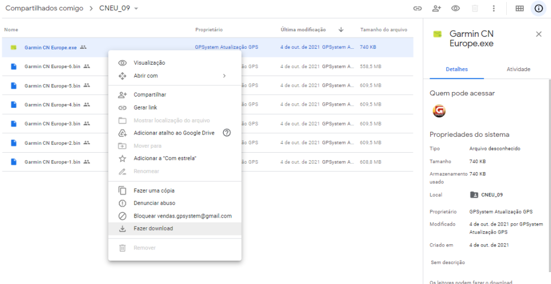The width and height of the screenshot is (551, 284).
Task: Click the 558,5 MB size cell
Action: (x=371, y=66)
